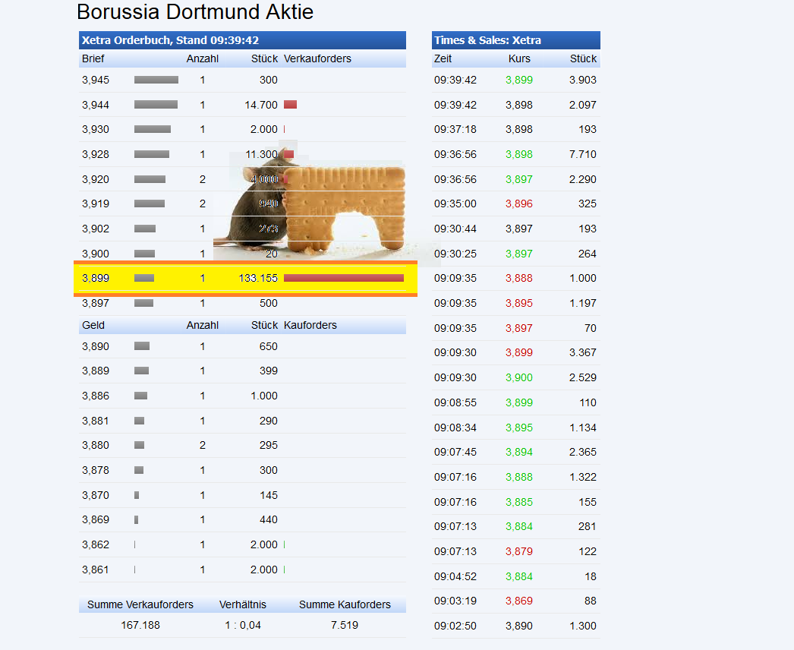Select bid price 3,878 in the Geld section
The width and height of the screenshot is (794, 650).
96,471
